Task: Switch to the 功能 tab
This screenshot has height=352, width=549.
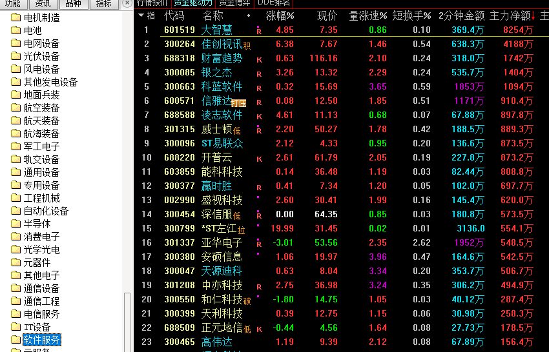Action: click(x=13, y=3)
